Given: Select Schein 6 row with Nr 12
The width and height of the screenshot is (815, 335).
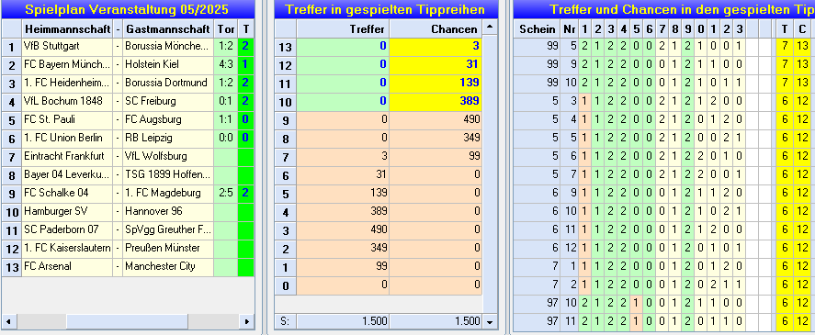Looking at the screenshot, I should point(662,248).
